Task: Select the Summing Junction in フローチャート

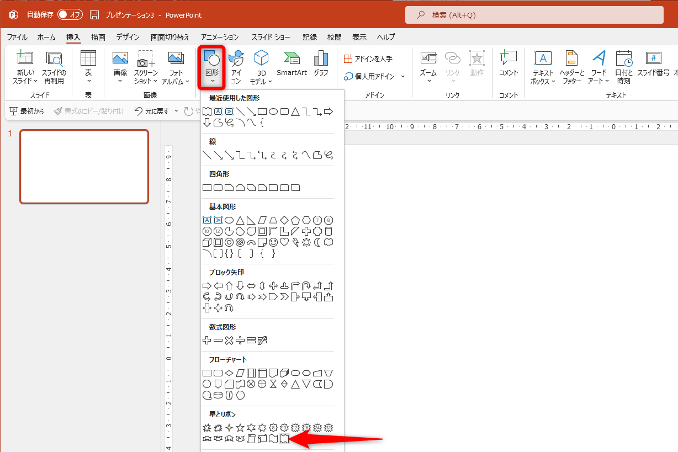Action: pyautogui.click(x=251, y=384)
